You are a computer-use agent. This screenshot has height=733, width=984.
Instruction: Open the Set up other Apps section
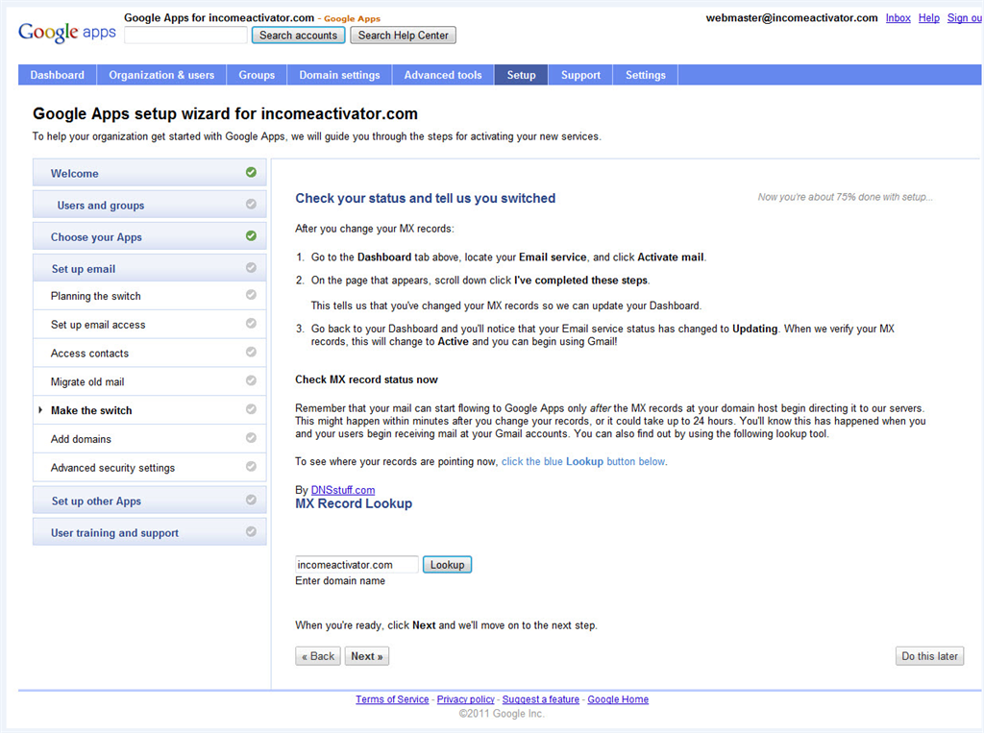coord(149,501)
